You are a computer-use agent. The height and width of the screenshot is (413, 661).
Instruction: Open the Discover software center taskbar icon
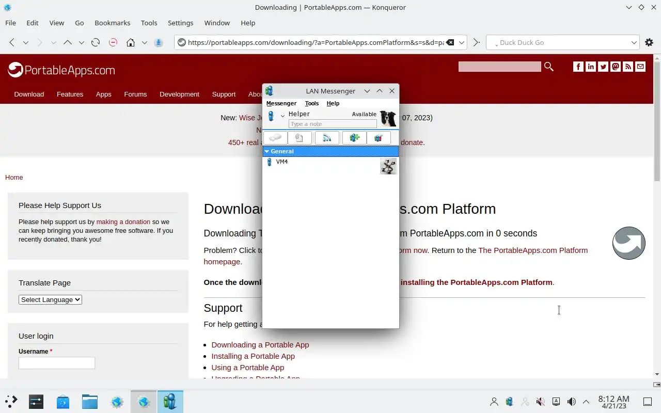click(63, 402)
